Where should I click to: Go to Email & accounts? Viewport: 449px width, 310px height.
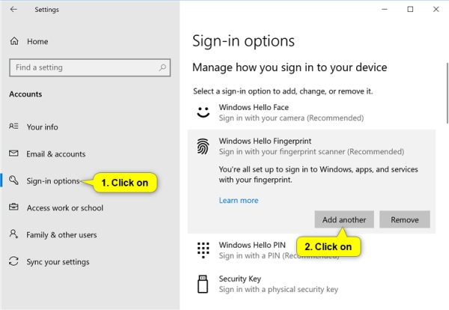coord(56,154)
